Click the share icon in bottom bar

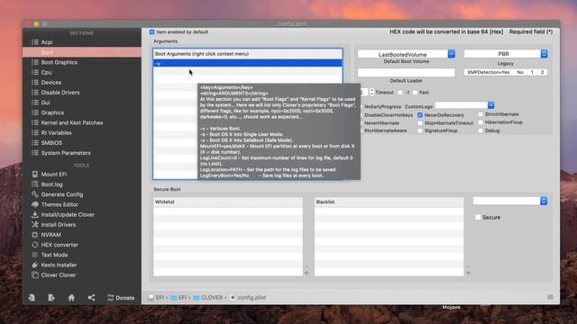pyautogui.click(x=91, y=298)
